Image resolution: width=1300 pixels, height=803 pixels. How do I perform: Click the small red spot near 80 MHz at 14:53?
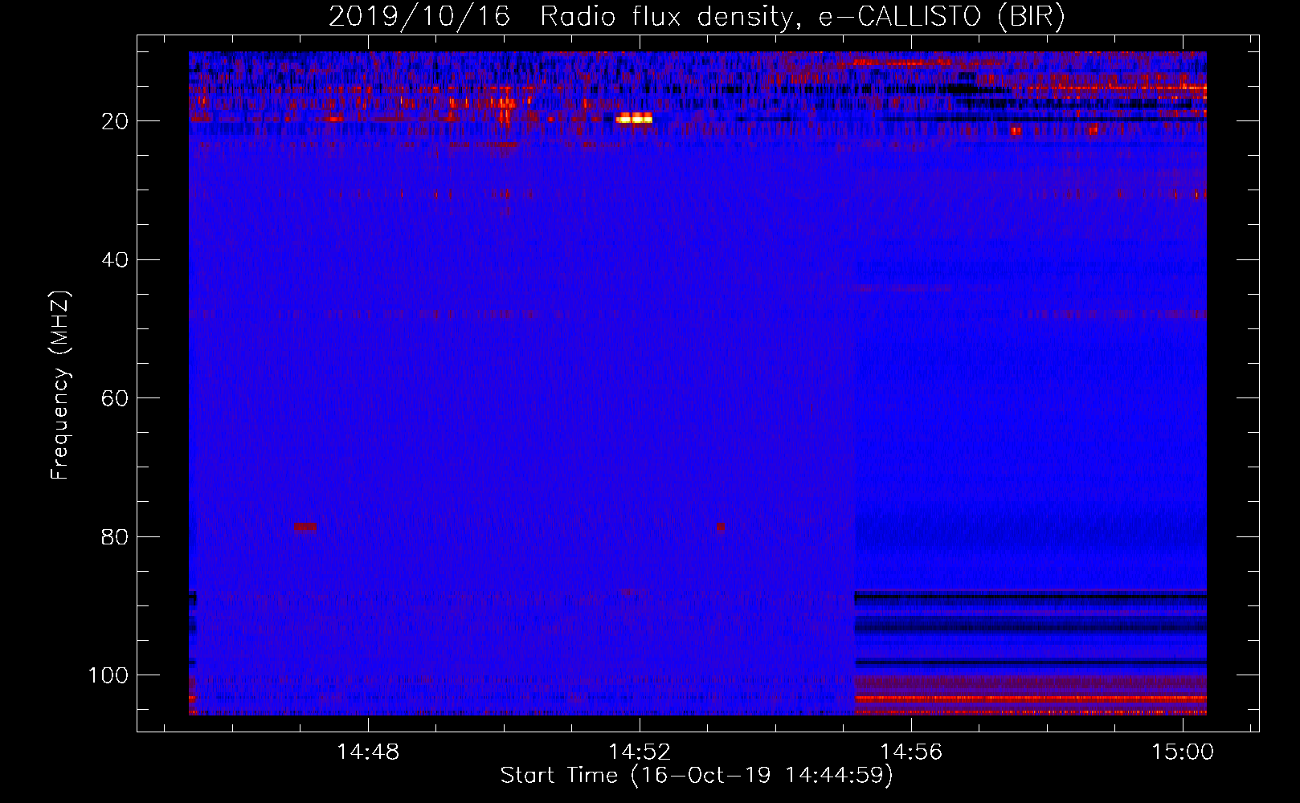720,528
